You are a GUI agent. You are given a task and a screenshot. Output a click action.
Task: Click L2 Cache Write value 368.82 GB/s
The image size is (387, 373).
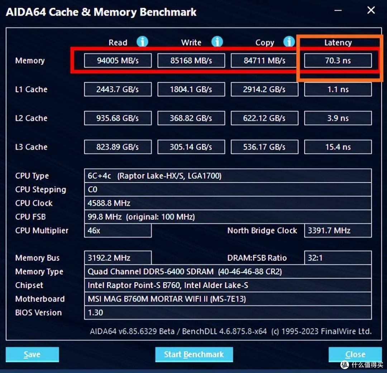[191, 118]
